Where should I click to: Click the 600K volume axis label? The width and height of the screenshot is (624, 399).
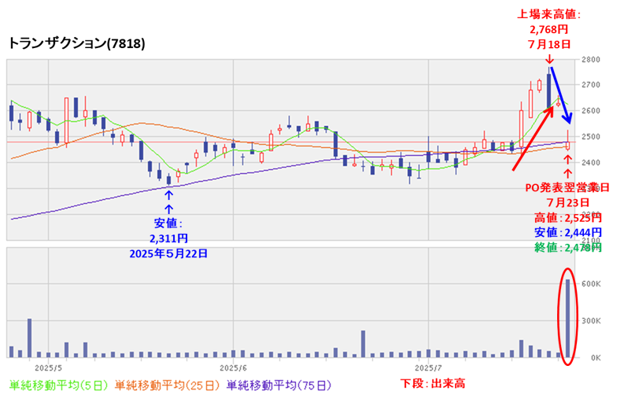click(x=591, y=284)
